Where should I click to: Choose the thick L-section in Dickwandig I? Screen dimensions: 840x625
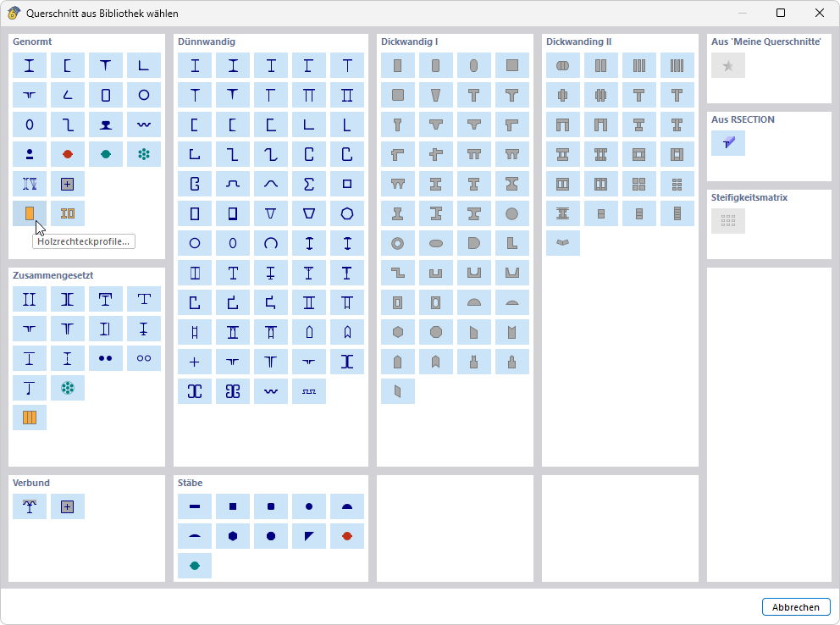[512, 243]
